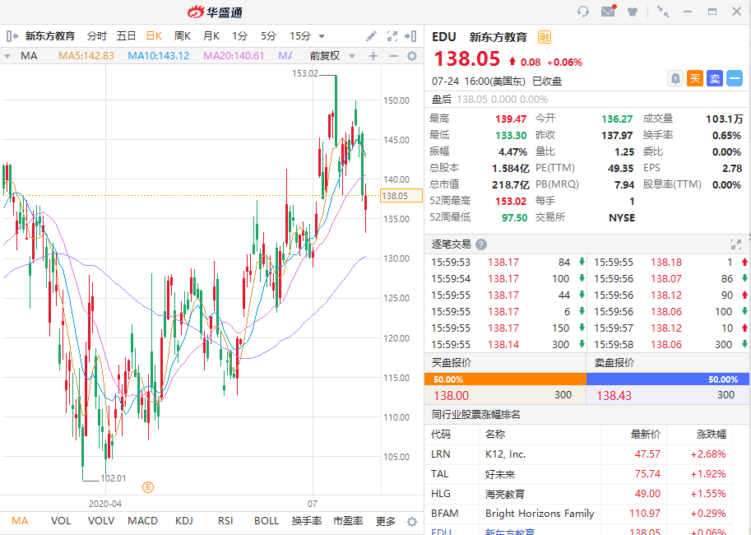Click 卖盘报价 ask quotes header
751x535 pixels.
click(x=614, y=363)
